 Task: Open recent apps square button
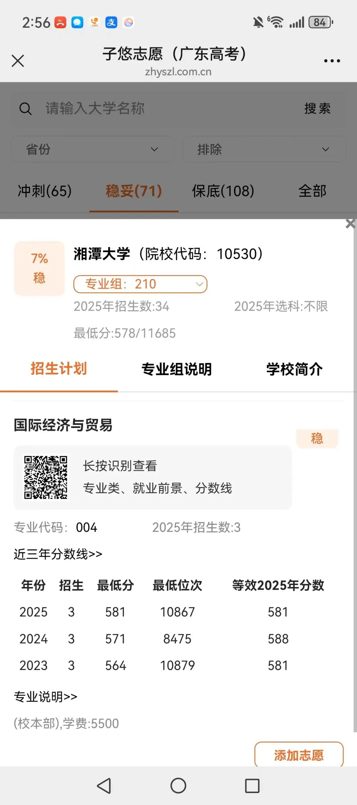(252, 786)
